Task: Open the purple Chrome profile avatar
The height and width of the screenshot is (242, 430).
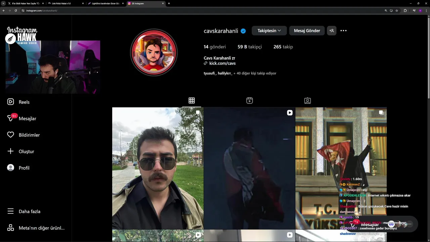Action: (x=420, y=10)
